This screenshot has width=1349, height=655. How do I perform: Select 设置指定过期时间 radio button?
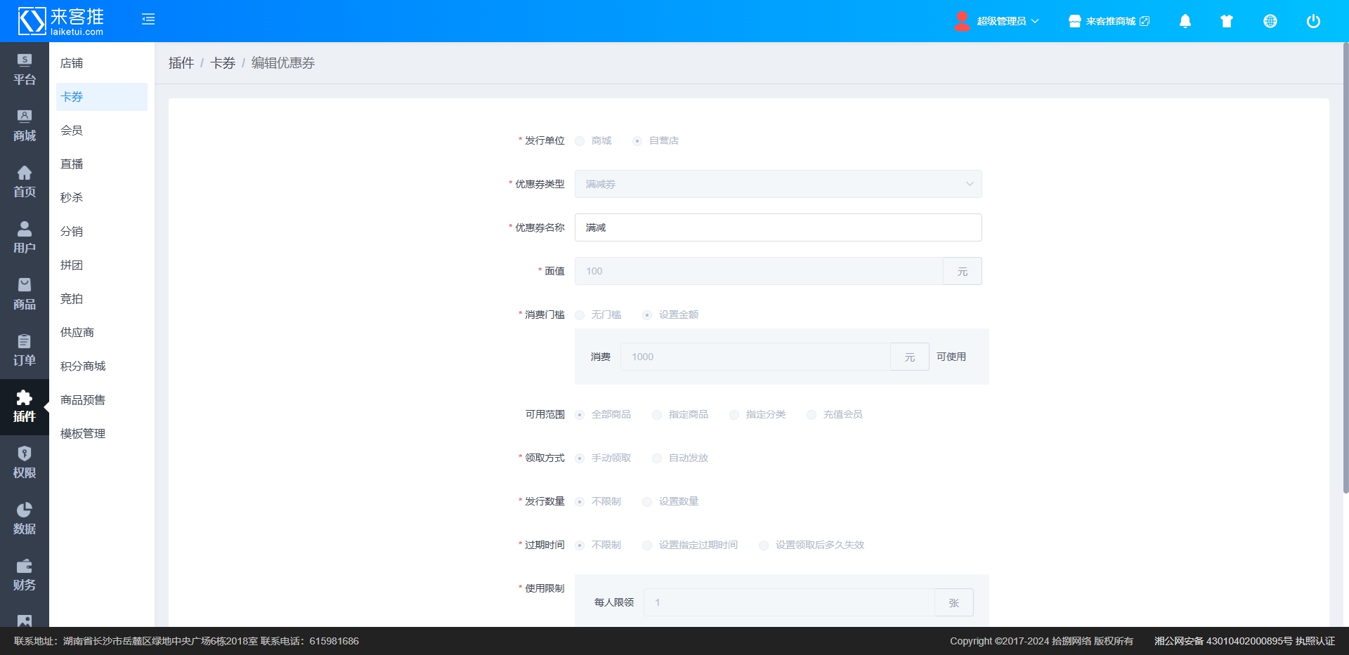click(647, 545)
